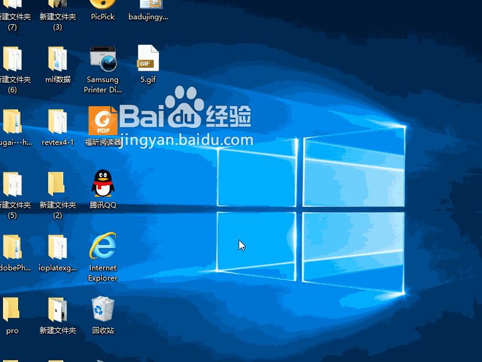
Task: Open the ioplatexg folder
Action: (x=57, y=247)
